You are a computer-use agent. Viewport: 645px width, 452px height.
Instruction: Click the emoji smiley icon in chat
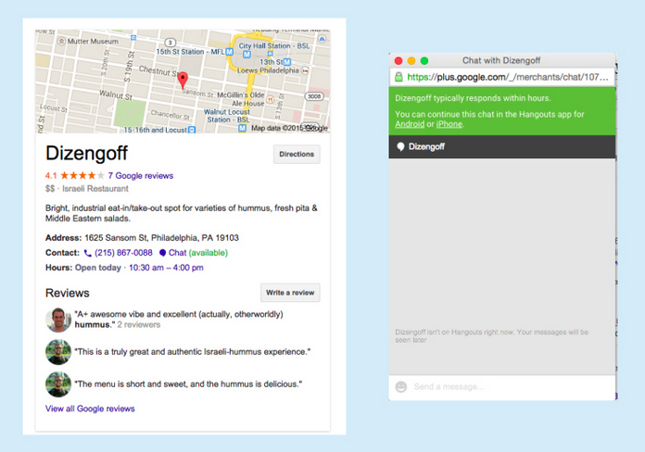[x=401, y=386]
